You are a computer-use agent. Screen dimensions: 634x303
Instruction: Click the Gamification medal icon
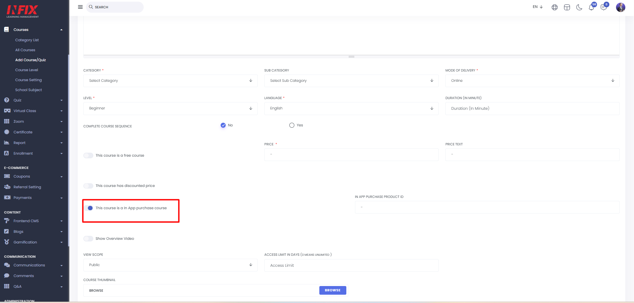[x=7, y=242]
